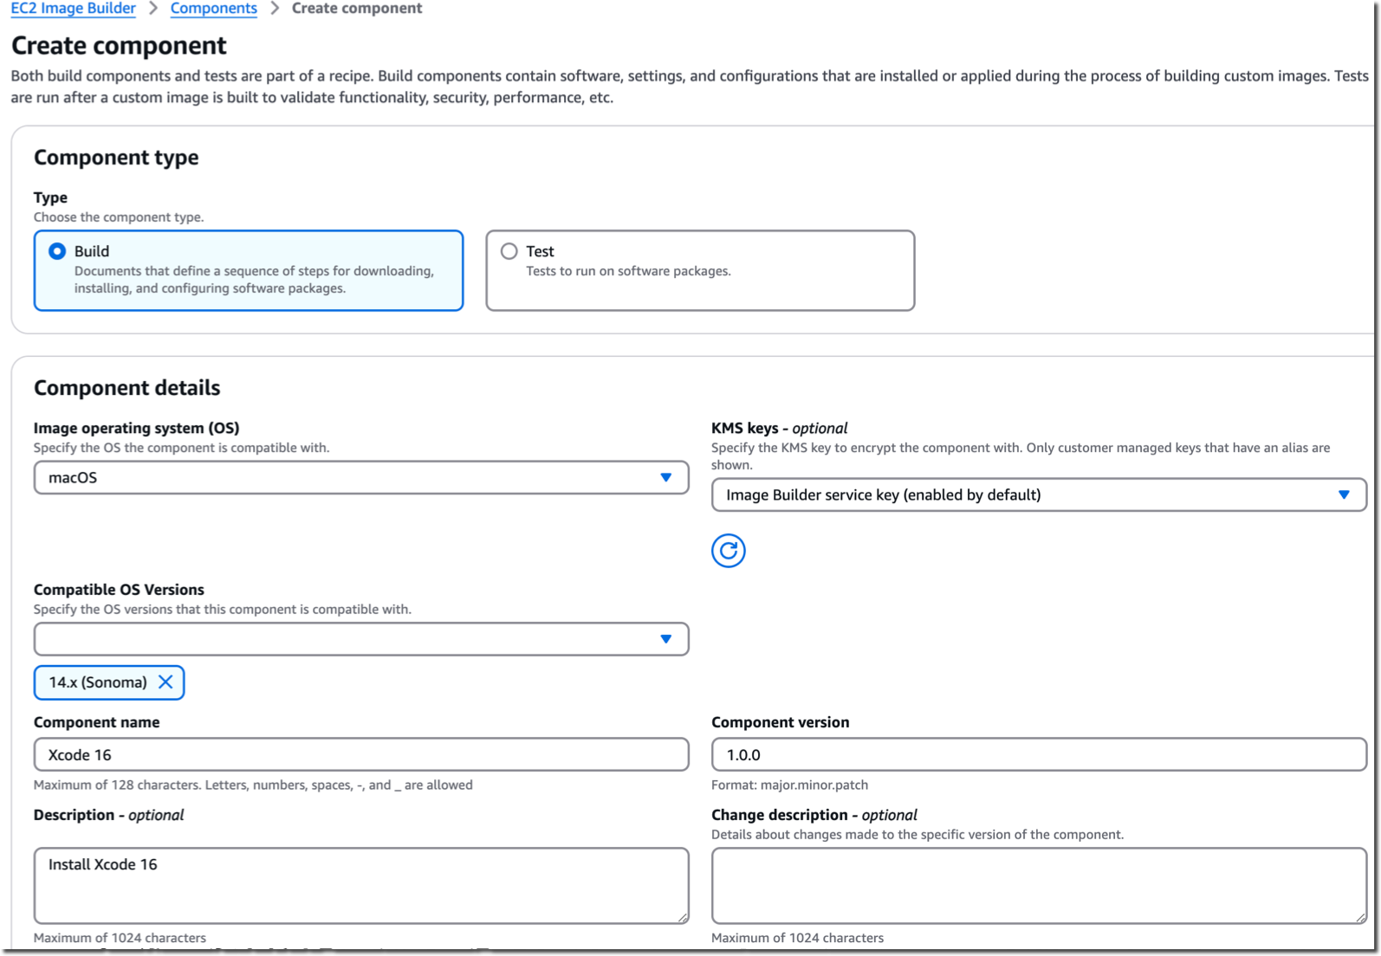
Task: Click the KMS keys dropdown arrow
Action: [1344, 494]
